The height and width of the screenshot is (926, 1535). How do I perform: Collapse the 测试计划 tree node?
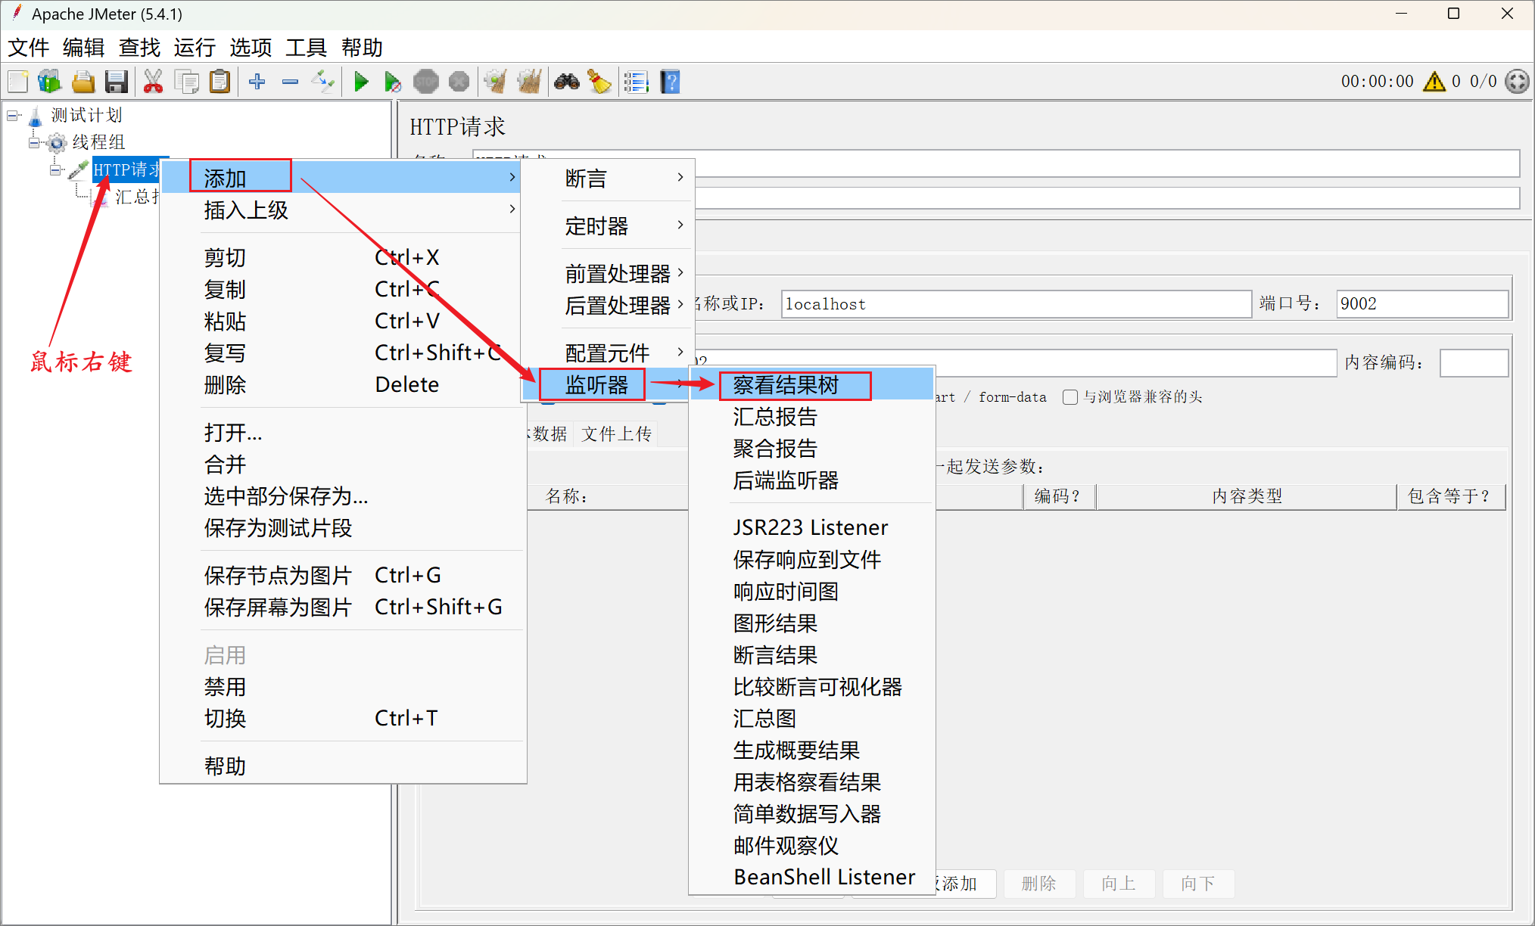[x=13, y=116]
